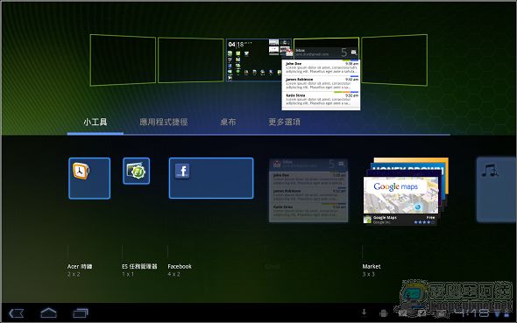
Task: Select the last empty home screen panel
Action: click(394, 60)
